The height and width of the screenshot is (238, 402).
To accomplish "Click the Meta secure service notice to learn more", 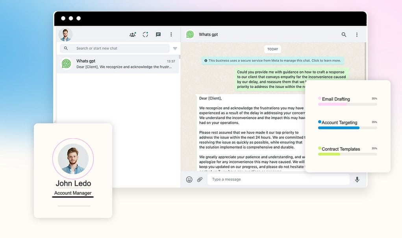I will 272,60.
